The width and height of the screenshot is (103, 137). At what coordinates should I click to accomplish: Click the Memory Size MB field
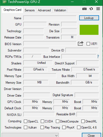[x=36, y=82]
